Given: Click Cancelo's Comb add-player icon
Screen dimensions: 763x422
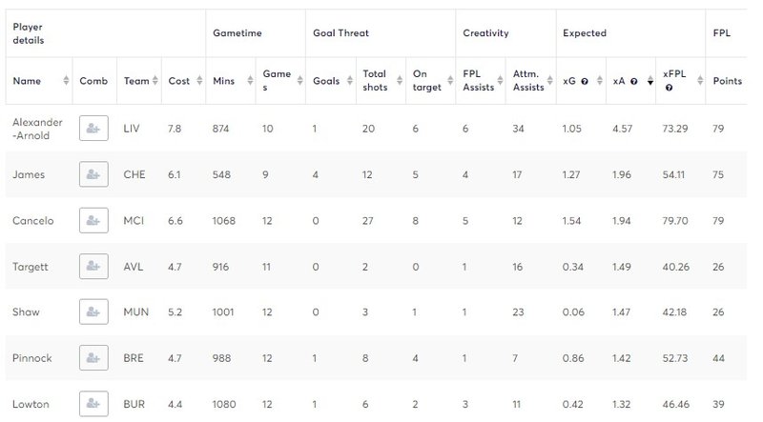Looking at the screenshot, I should [x=93, y=220].
